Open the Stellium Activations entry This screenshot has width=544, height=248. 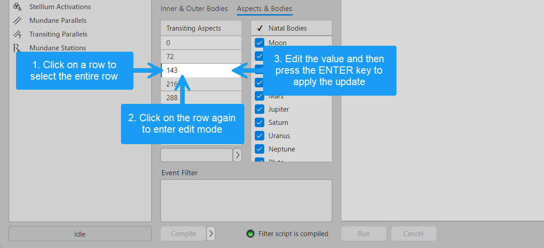pos(60,6)
